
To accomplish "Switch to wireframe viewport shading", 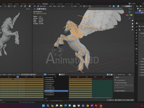I will click(x=125, y=6).
